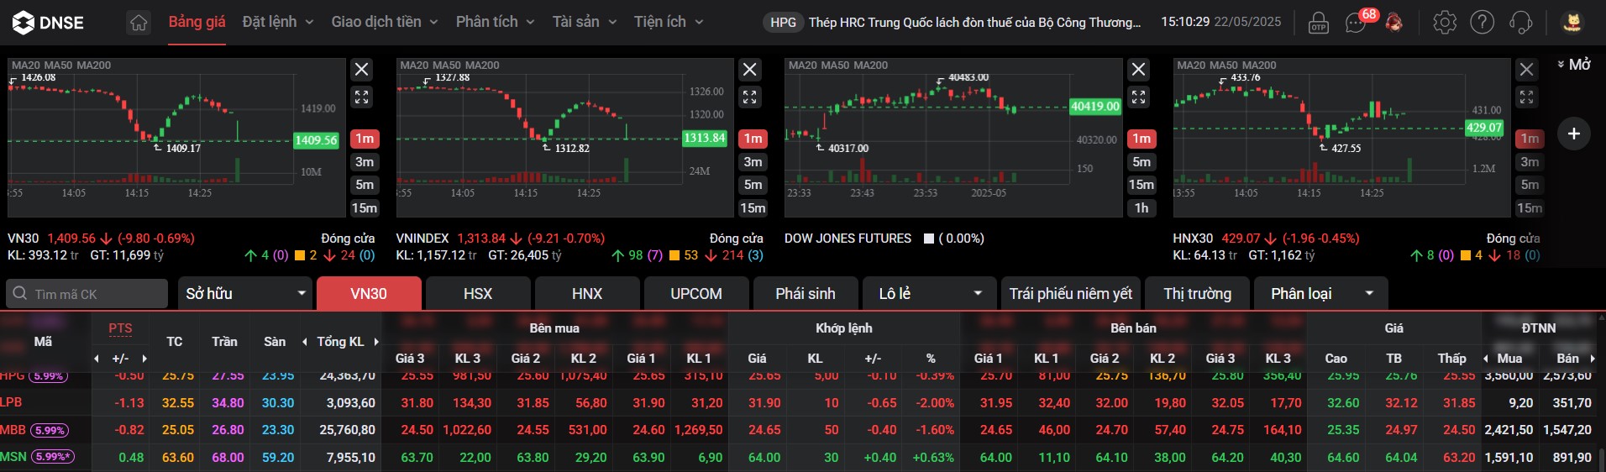Select 3m interval on VN30 chart
Screen dimensions: 1606x472
(x=365, y=162)
